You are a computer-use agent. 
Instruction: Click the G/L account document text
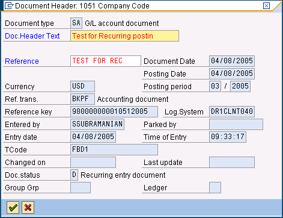(x=122, y=23)
